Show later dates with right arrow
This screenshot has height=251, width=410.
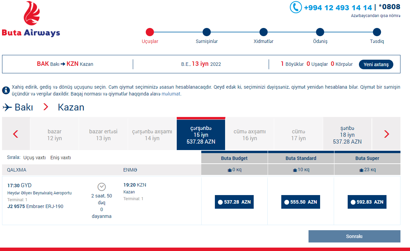[386, 134]
